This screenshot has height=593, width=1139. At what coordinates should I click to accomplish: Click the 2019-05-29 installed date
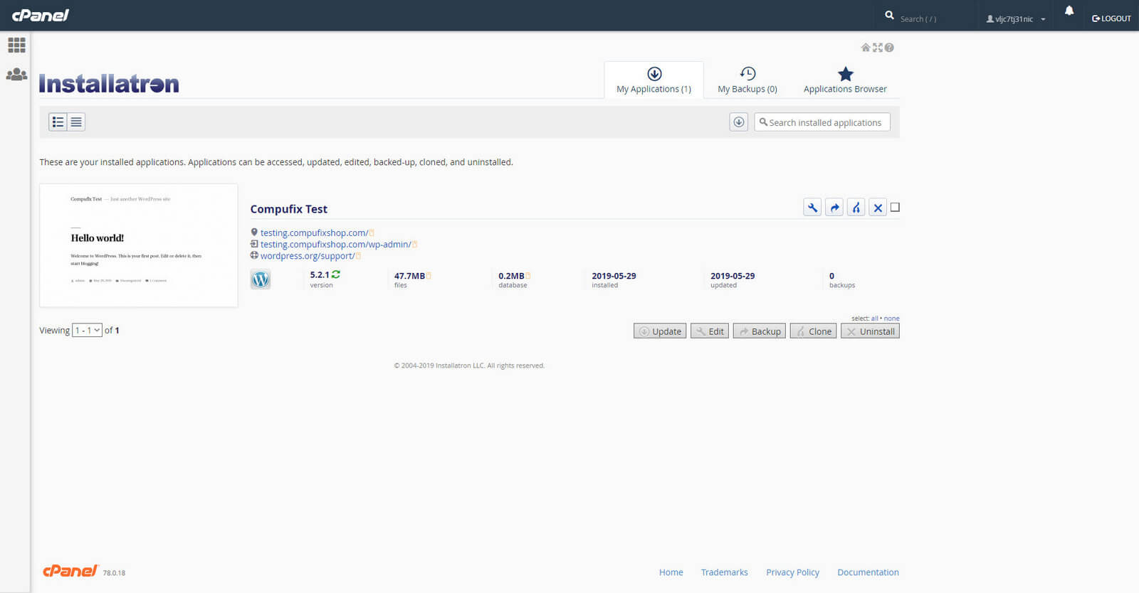(614, 276)
